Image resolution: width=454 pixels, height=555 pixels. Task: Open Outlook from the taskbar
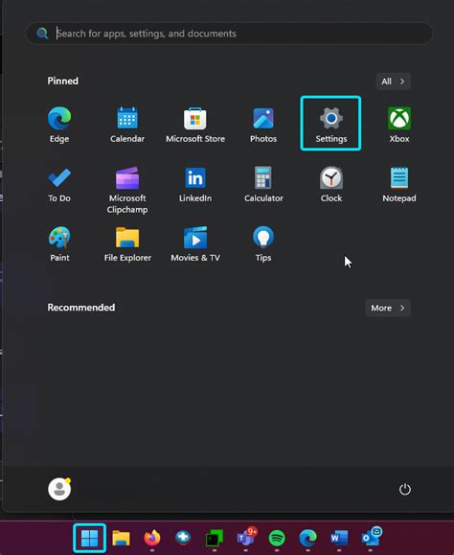tap(371, 538)
